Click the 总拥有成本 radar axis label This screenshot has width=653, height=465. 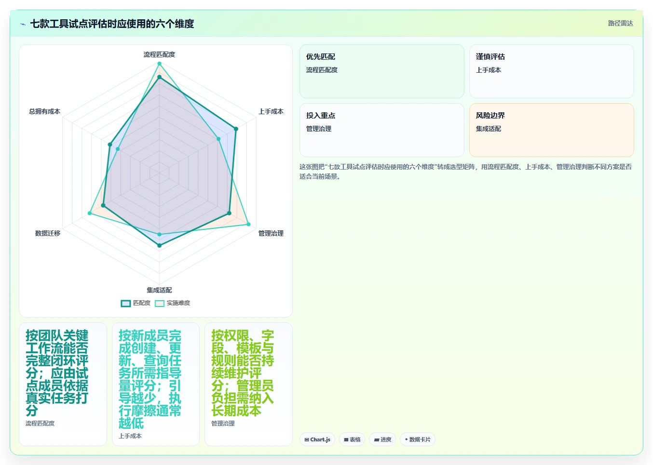44,111
